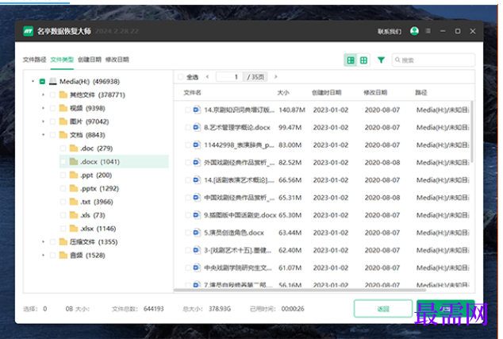Sort by 大小 column header

point(283,92)
